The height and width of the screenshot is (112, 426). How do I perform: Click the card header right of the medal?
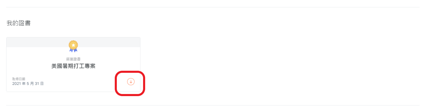click(x=109, y=42)
